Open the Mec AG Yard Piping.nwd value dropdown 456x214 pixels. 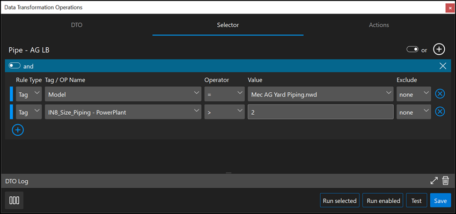[321, 94]
